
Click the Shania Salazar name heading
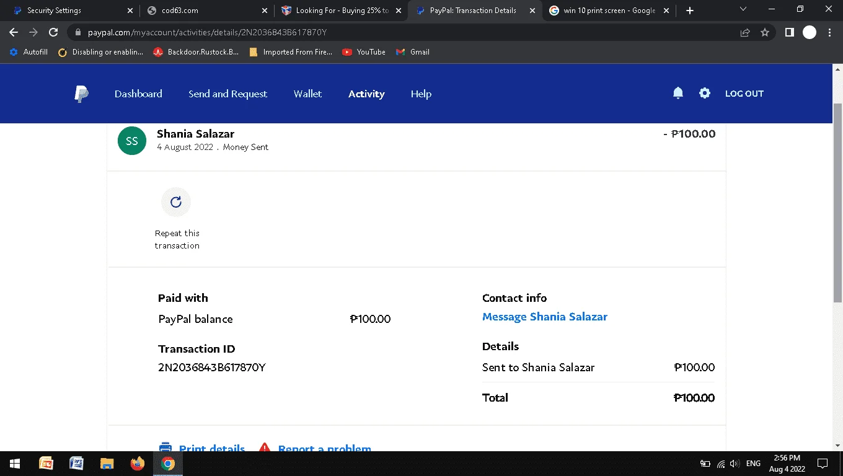coord(196,134)
